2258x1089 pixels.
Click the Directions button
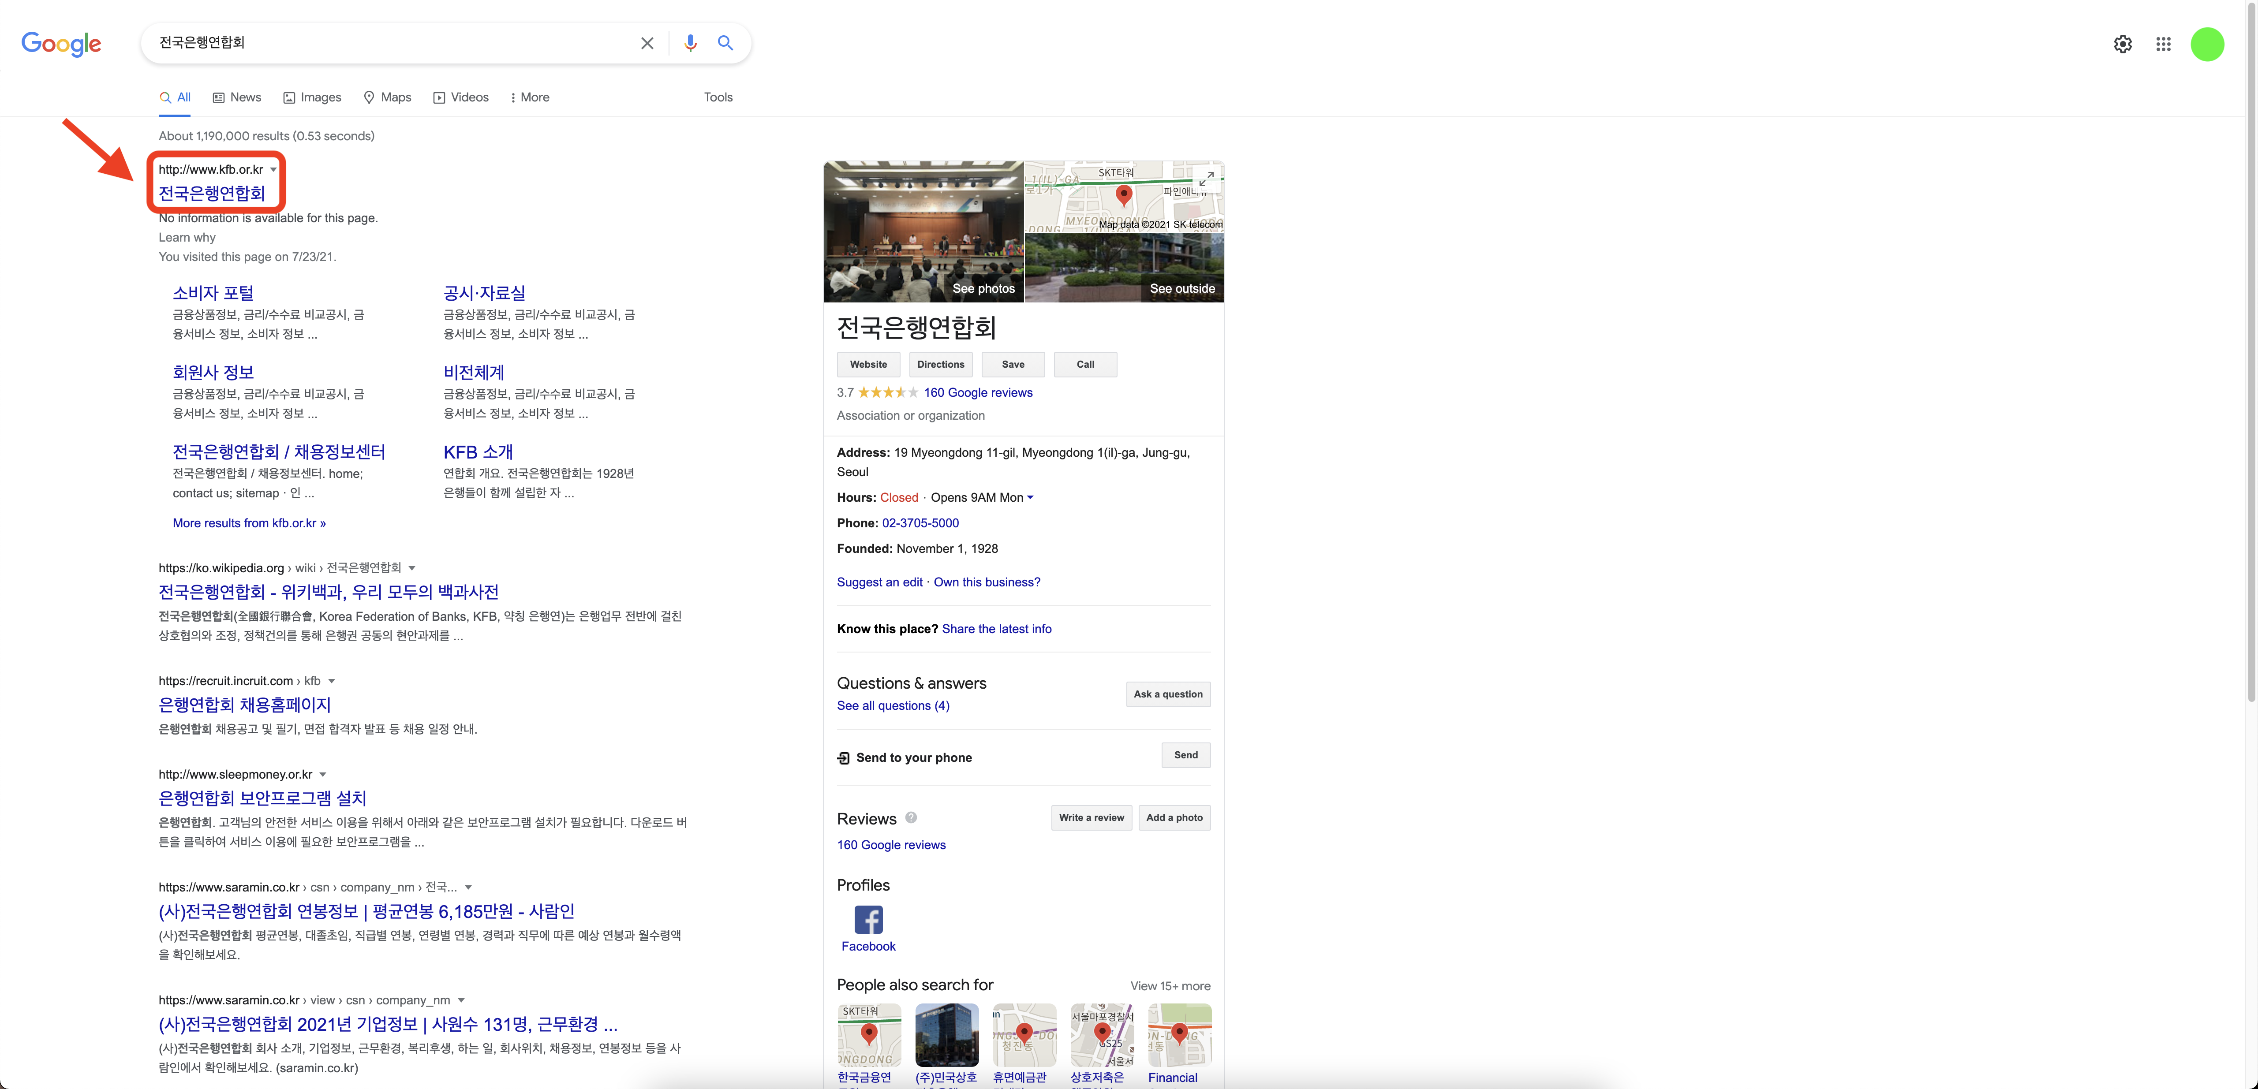click(x=941, y=365)
